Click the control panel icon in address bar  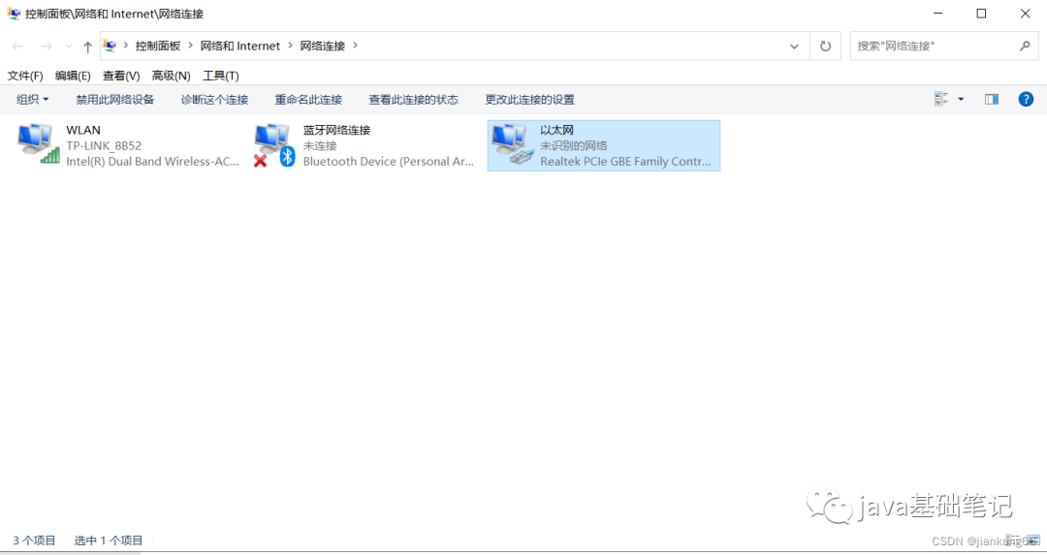[x=111, y=46]
